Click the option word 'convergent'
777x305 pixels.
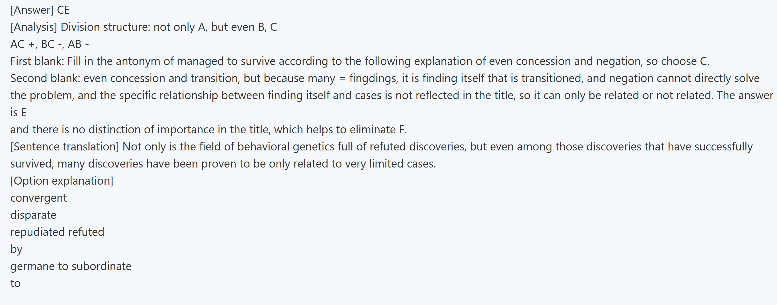pos(39,198)
